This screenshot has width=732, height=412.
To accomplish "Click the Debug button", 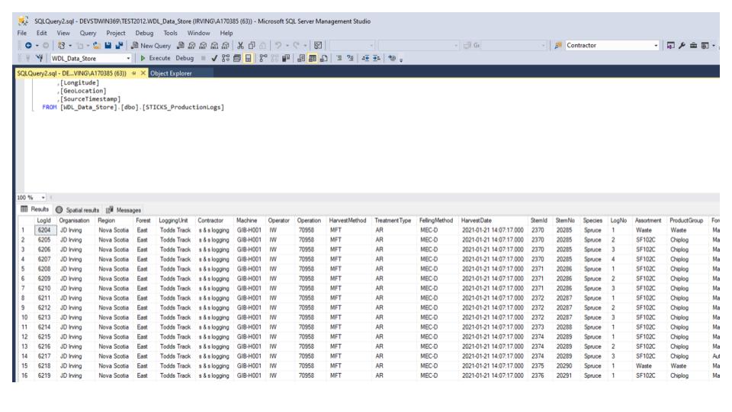I will coord(185,59).
